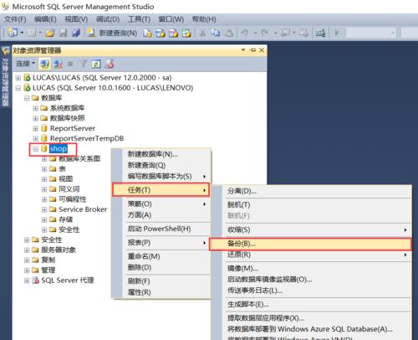Expand the 表 folder under shop
Viewport: 418px width, 340px height.
[x=44, y=169]
